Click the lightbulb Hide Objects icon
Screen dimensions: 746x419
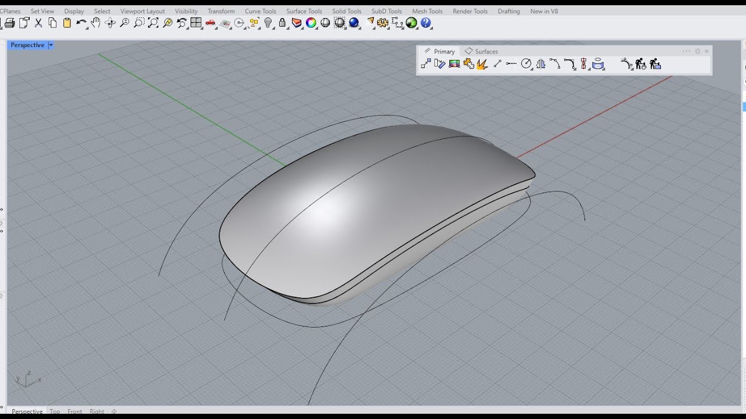[268, 23]
